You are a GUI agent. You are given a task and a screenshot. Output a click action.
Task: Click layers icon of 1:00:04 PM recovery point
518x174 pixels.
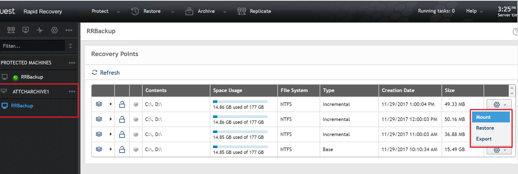99,104
